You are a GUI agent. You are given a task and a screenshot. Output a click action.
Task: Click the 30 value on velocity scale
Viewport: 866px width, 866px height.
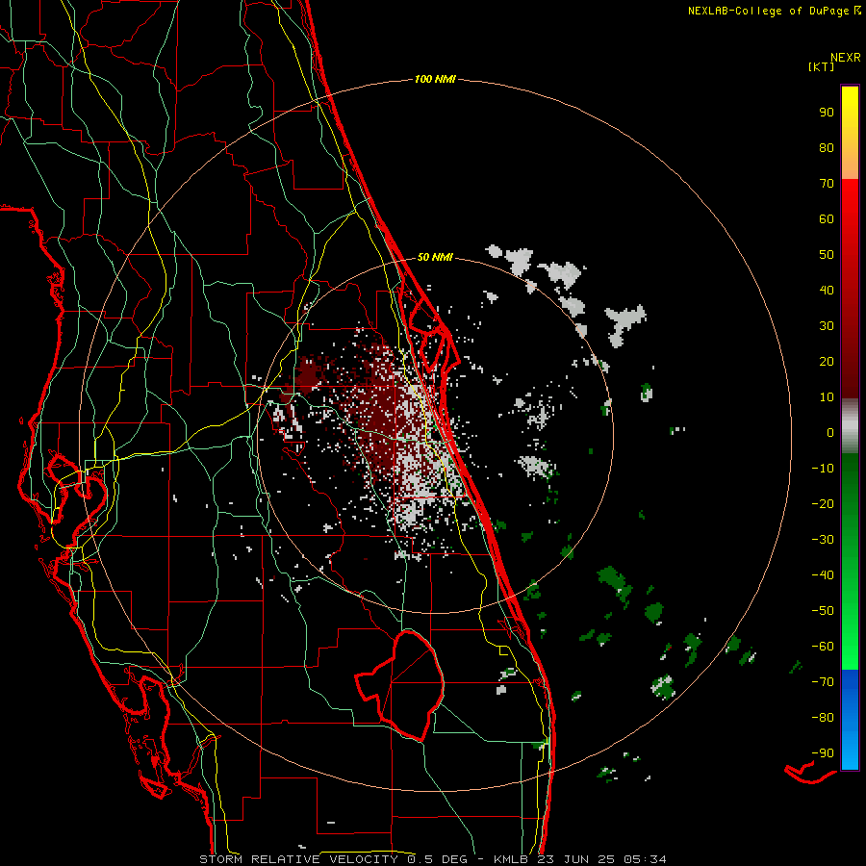point(827,326)
